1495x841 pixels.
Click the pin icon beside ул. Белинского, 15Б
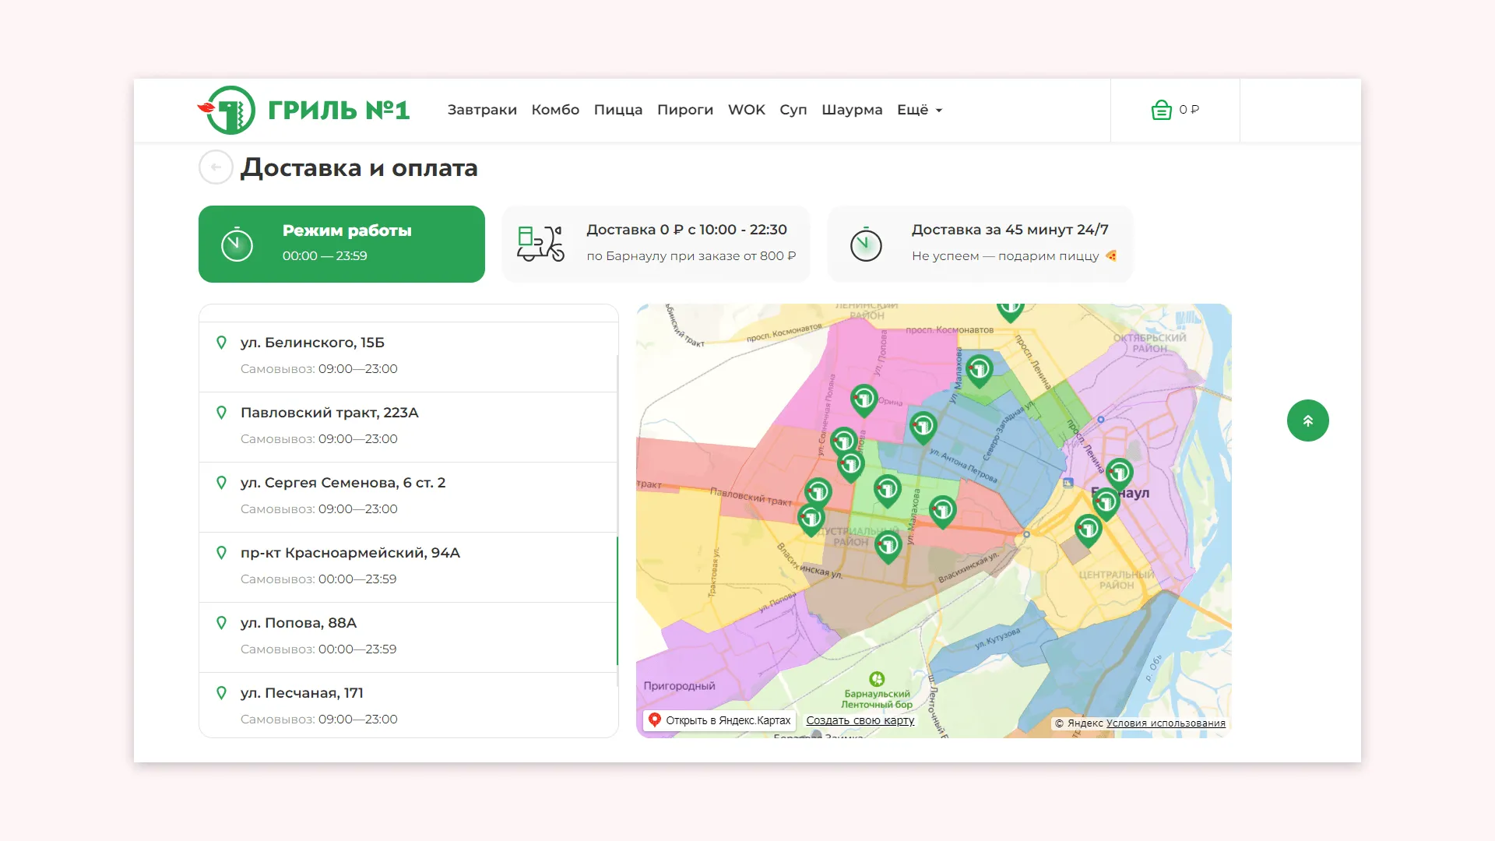[221, 342]
